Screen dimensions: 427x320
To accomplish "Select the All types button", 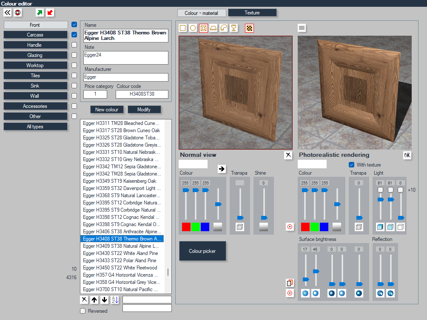I will pos(35,127).
